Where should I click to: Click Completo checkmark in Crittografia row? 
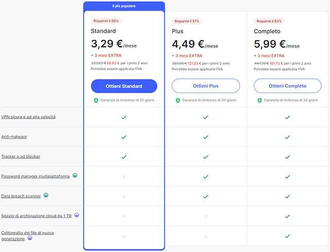pyautogui.click(x=288, y=236)
